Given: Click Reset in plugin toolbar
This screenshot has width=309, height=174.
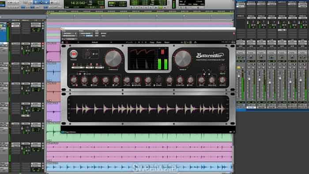Looking at the screenshot, I should pyautogui.click(x=167, y=42).
